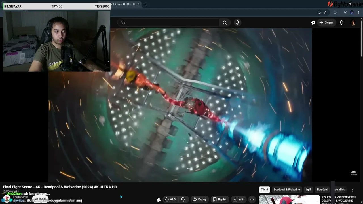Select the İlgili filter chip
The height and width of the screenshot is (204, 363).
pos(308,190)
